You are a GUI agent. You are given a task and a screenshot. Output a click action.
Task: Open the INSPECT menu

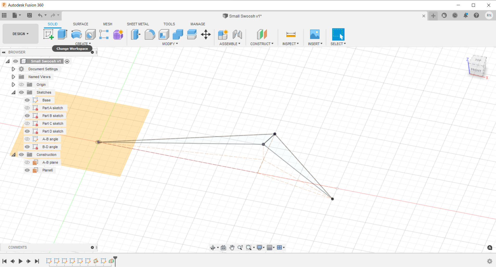pos(290,44)
